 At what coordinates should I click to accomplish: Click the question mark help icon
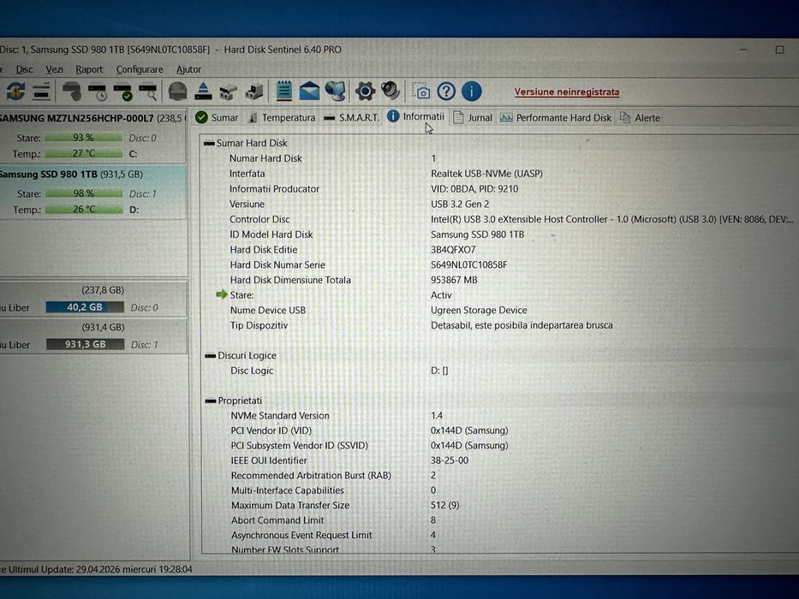446,92
